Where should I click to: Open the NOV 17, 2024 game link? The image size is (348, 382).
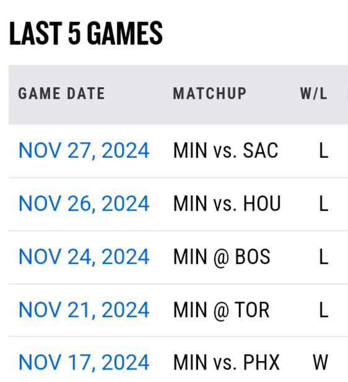click(84, 362)
